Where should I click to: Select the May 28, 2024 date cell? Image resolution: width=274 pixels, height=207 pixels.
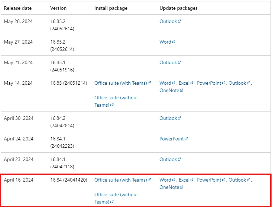click(x=18, y=21)
